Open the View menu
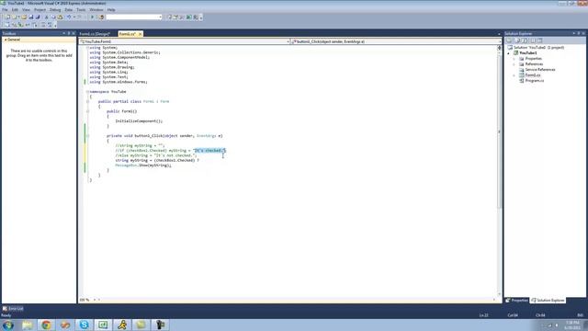 26,10
